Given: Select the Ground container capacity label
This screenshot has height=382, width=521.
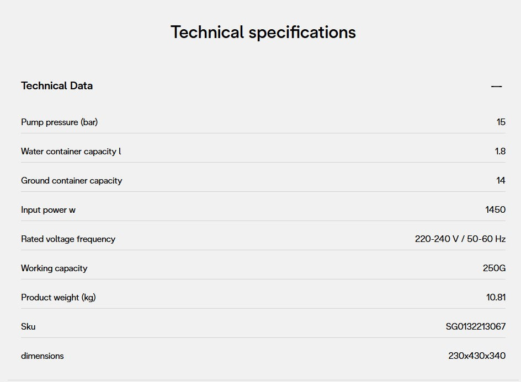Looking at the screenshot, I should (71, 181).
